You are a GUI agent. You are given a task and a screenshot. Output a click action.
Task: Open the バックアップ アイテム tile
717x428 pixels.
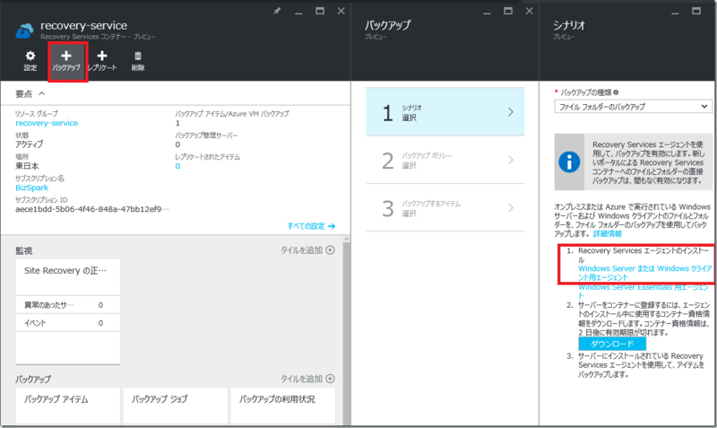(x=68, y=406)
